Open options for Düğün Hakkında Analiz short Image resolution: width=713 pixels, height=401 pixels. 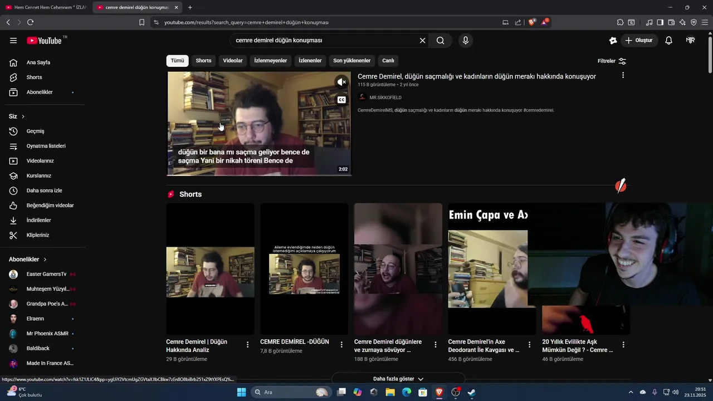click(x=248, y=345)
